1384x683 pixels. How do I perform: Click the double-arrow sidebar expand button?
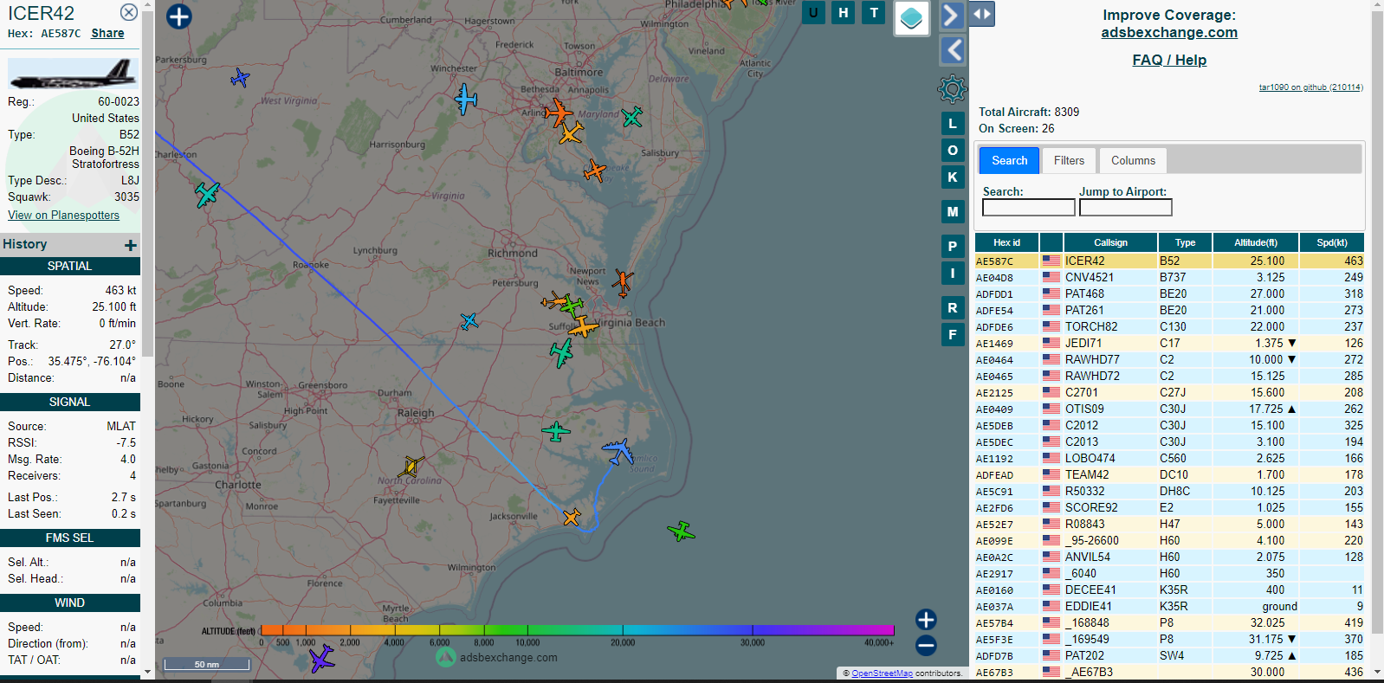click(981, 14)
